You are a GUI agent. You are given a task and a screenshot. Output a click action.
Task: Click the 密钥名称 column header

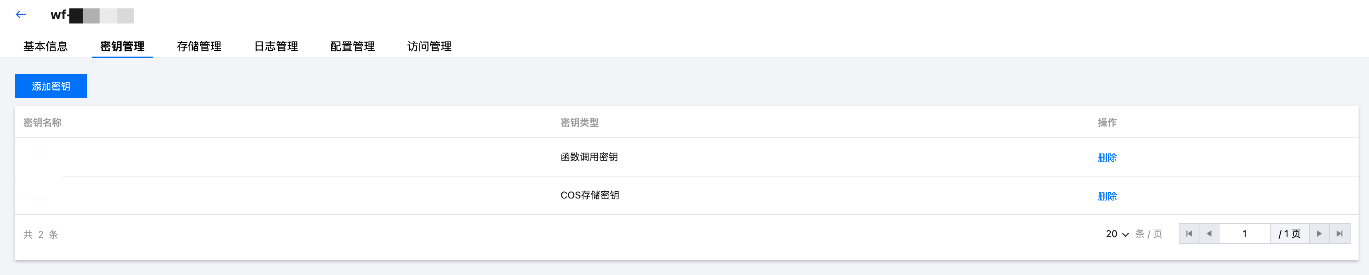coord(42,122)
